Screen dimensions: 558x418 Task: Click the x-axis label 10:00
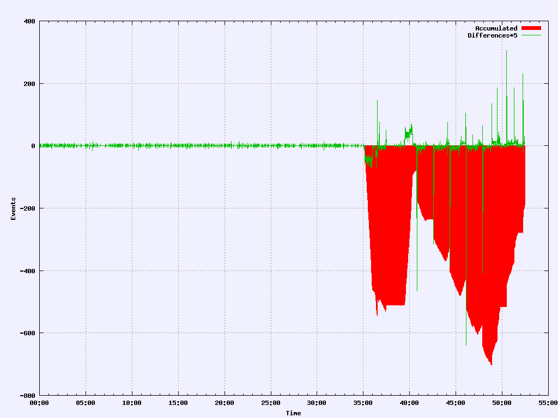click(132, 403)
